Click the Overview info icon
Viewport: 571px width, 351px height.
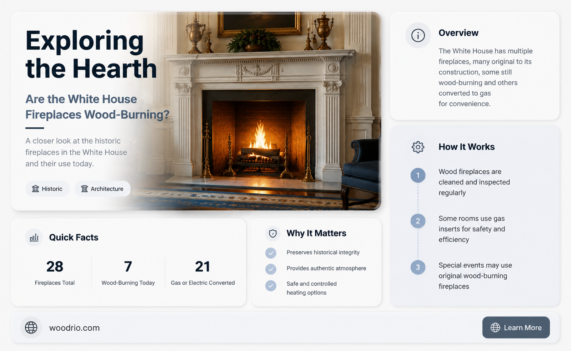tap(418, 35)
